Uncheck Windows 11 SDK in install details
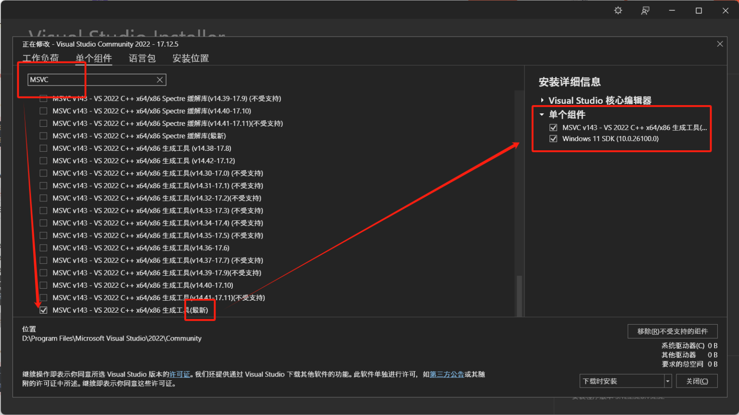This screenshot has width=739, height=415. 553,138
